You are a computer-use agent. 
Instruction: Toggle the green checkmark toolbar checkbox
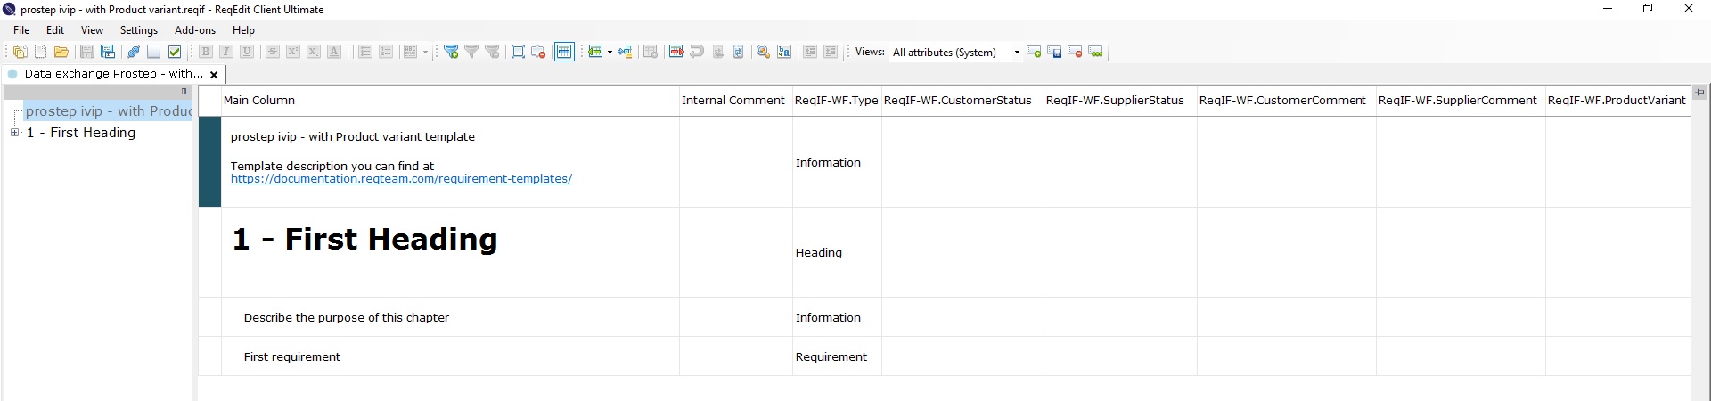tap(175, 52)
